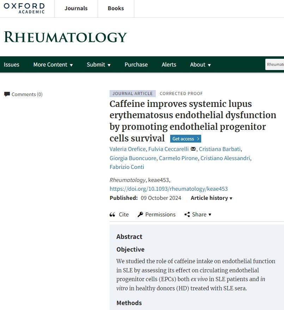The height and width of the screenshot is (310, 284).
Task: Open the Journals tab
Action: [76, 8]
